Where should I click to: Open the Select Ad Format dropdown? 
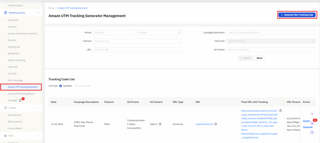(x=271, y=41)
